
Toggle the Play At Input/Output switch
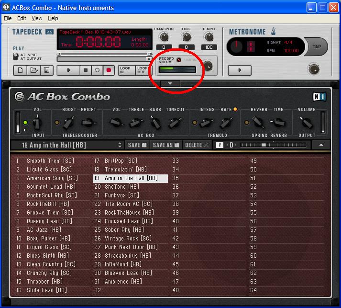tap(16, 57)
